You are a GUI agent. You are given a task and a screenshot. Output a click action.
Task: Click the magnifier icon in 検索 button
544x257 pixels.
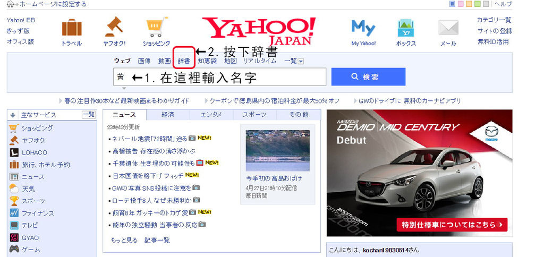(x=354, y=76)
